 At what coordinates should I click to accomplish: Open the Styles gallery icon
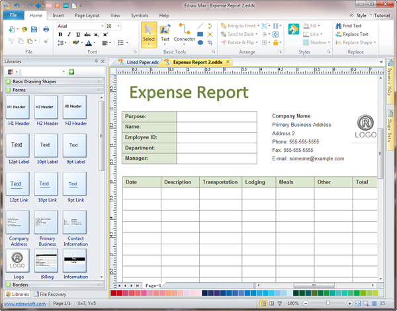(294, 29)
